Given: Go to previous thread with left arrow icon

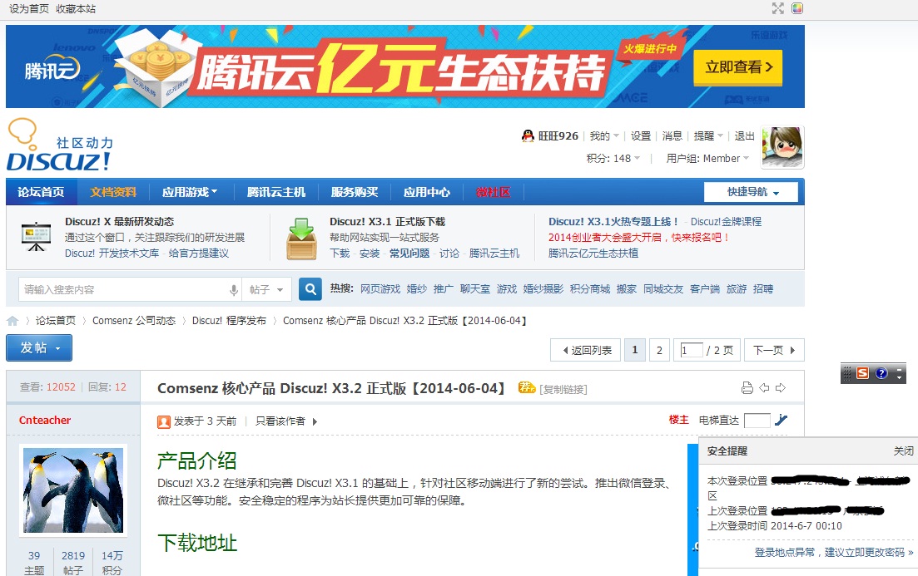Looking at the screenshot, I should 764,387.
